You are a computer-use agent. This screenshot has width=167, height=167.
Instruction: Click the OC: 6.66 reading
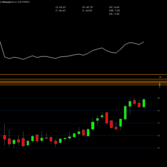(x=114, y=7)
